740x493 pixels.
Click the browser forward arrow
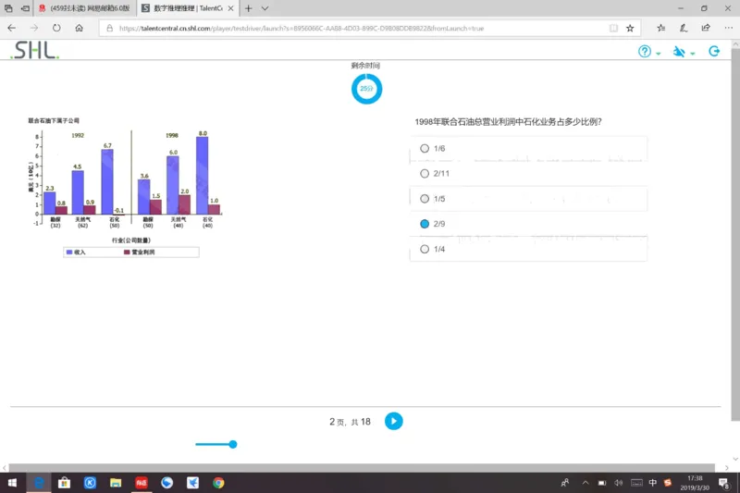point(34,29)
